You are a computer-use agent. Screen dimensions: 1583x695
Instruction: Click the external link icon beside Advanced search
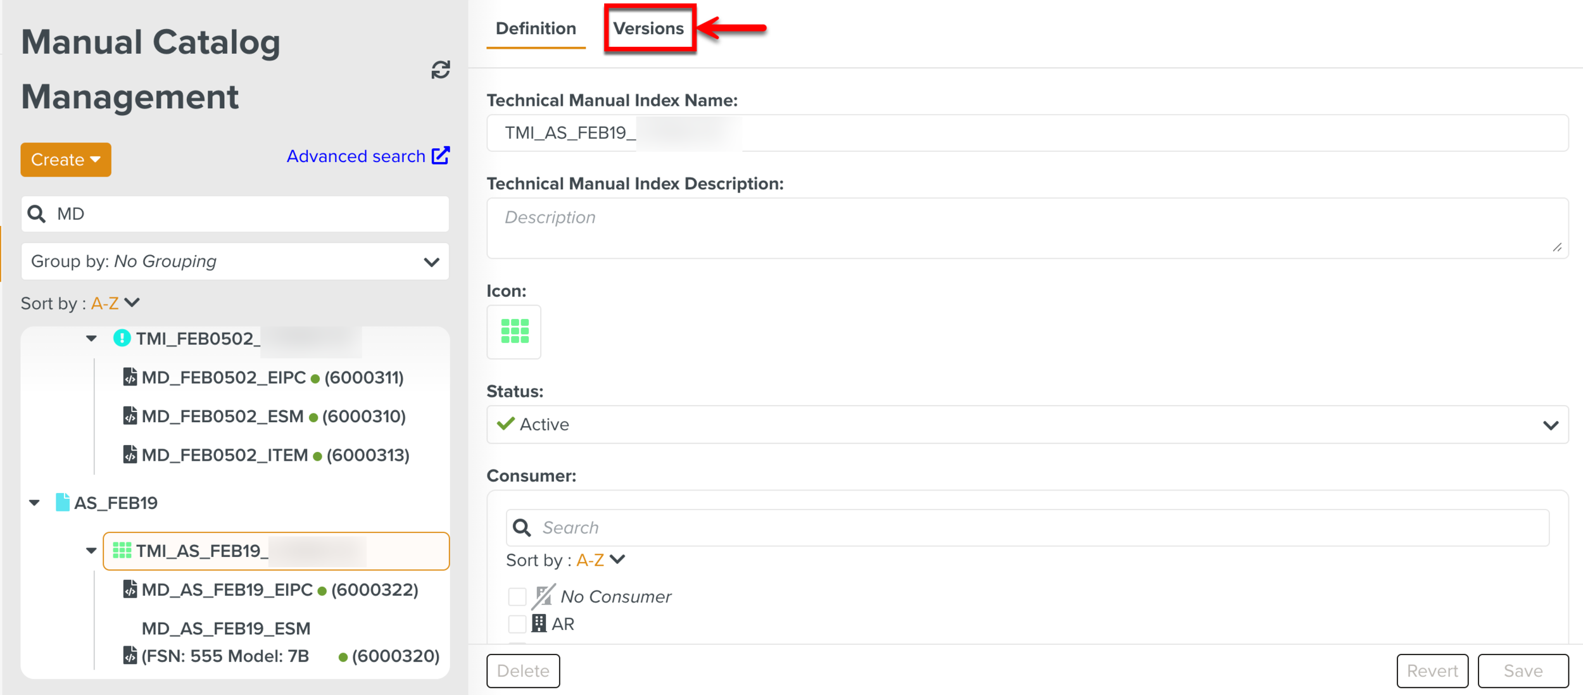click(441, 156)
